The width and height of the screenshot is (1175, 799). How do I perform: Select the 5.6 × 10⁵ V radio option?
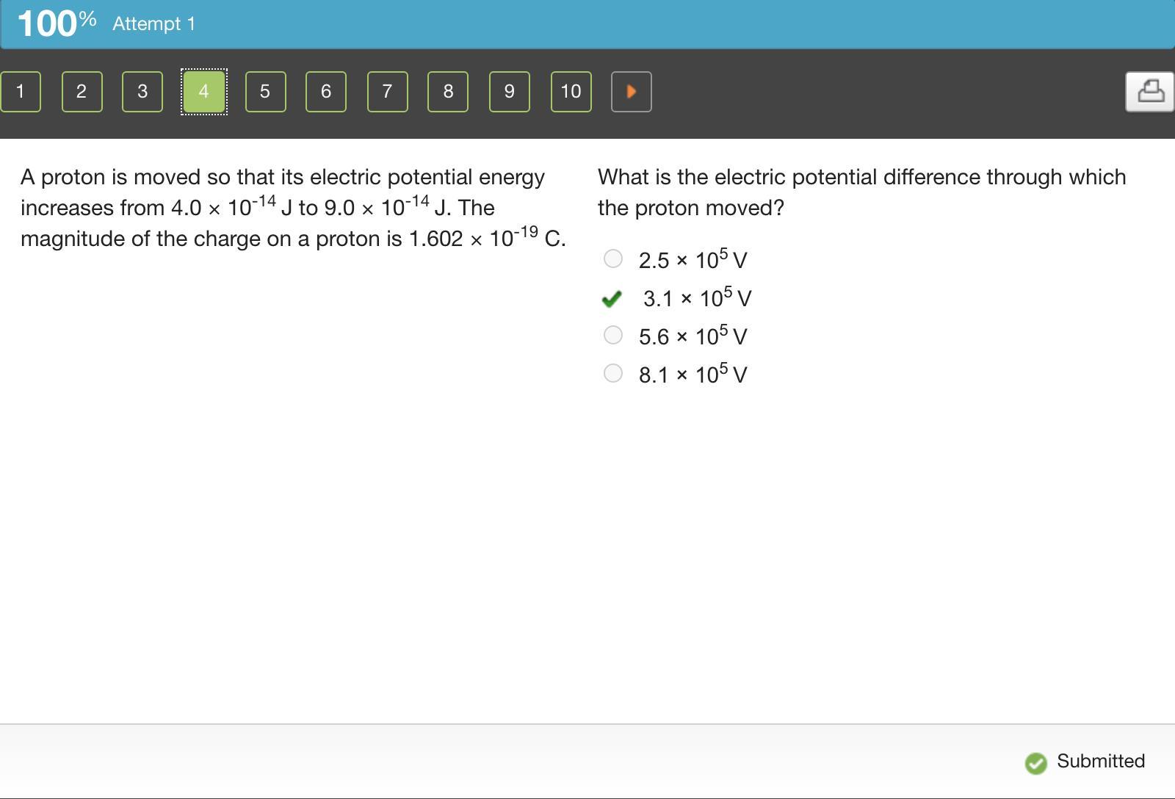[x=612, y=335]
